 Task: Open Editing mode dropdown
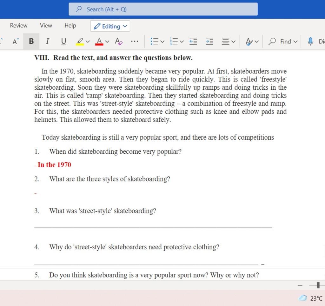pyautogui.click(x=110, y=26)
